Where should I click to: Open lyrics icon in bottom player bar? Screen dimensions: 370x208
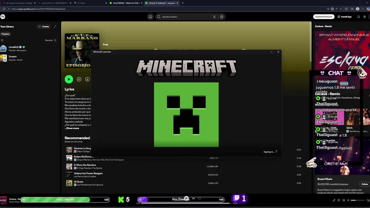pos(334,200)
